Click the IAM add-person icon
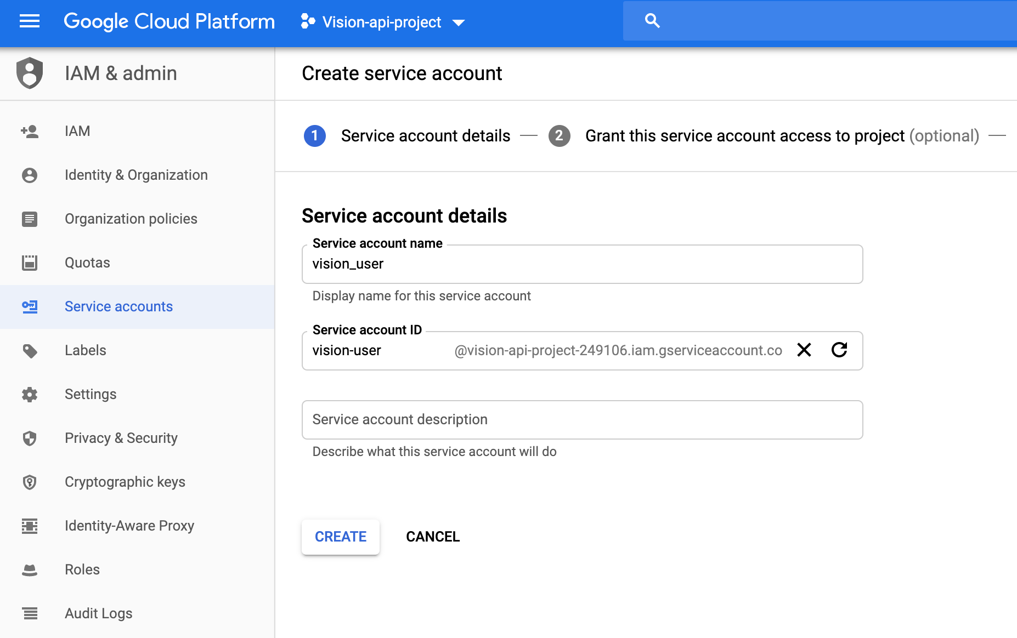This screenshot has width=1017, height=638. click(30, 132)
